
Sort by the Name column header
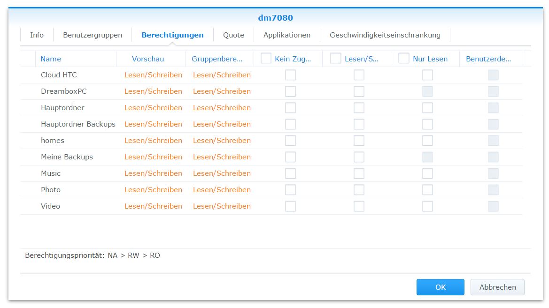(x=51, y=59)
